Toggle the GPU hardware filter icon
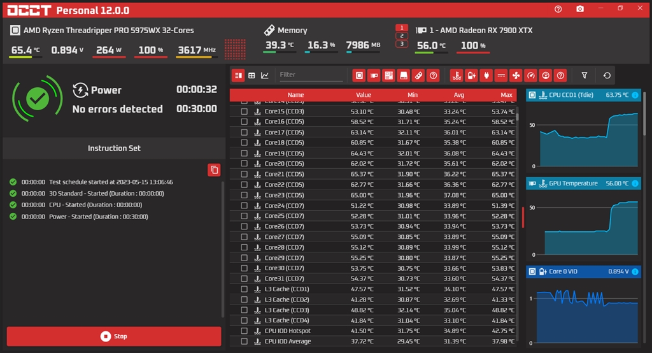 click(374, 75)
